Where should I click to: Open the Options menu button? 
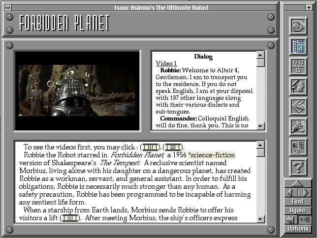(298, 229)
